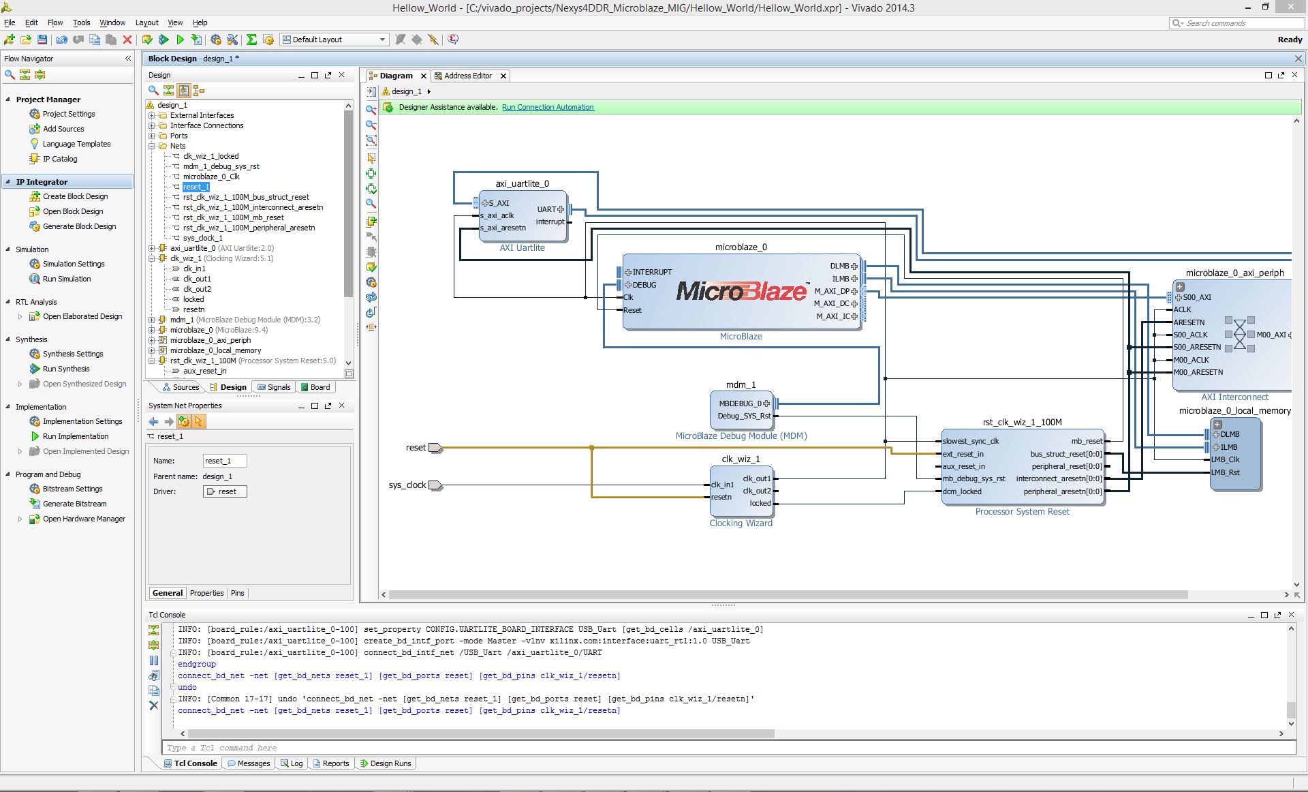Click the red X delete toolbar icon
1308x792 pixels.
(127, 40)
